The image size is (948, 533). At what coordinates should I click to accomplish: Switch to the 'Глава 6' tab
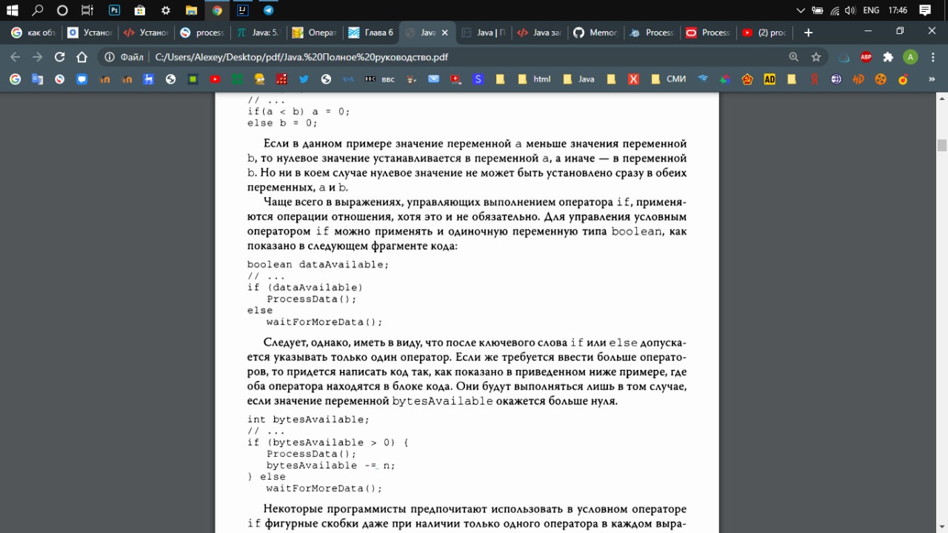[370, 33]
